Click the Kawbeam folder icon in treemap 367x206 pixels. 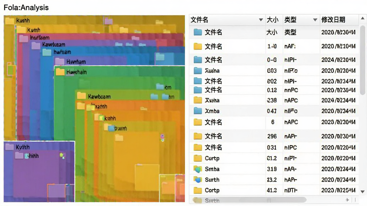click(x=81, y=96)
